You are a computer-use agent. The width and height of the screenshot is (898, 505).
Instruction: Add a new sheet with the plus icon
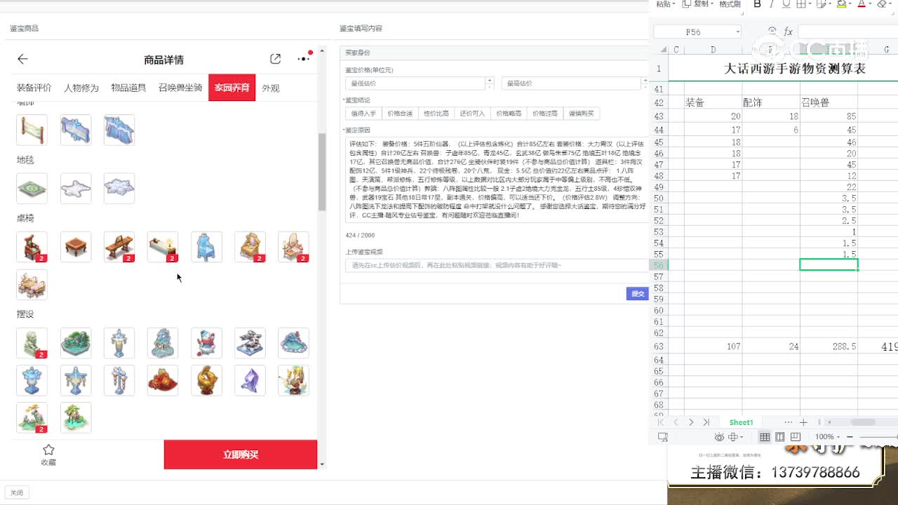click(803, 422)
